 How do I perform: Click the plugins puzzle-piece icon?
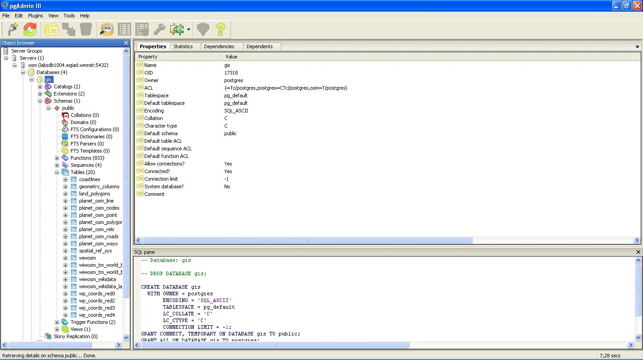pyautogui.click(x=177, y=30)
